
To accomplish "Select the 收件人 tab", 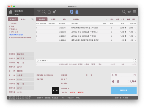I will [x=23, y=19].
